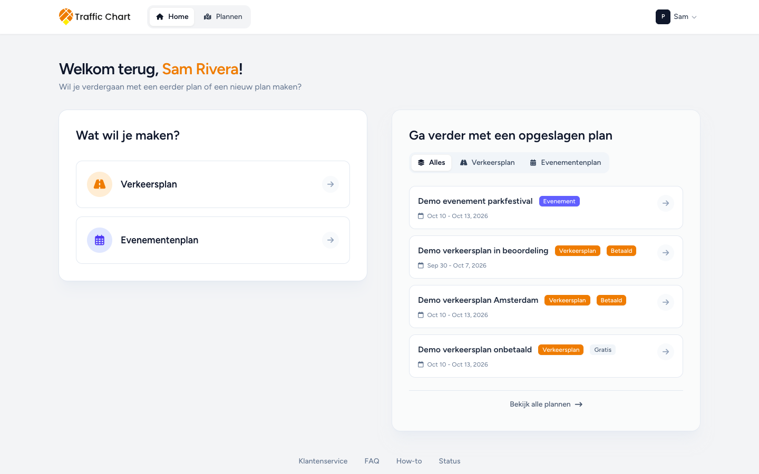The height and width of the screenshot is (474, 759).
Task: Open the Klantenservice footer link
Action: (323, 461)
